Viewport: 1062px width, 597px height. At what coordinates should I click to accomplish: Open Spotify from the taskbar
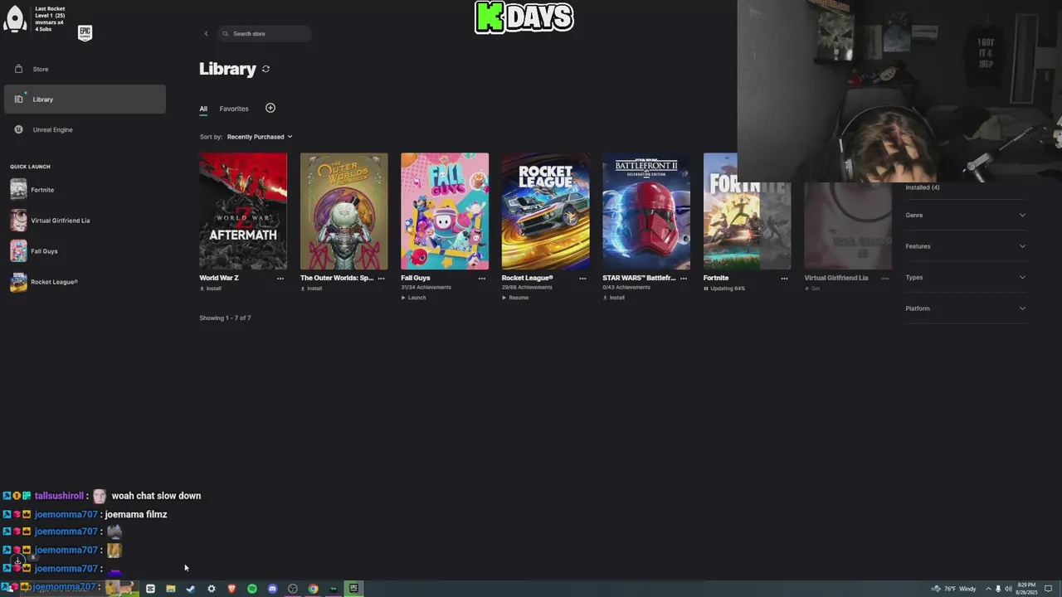252,589
